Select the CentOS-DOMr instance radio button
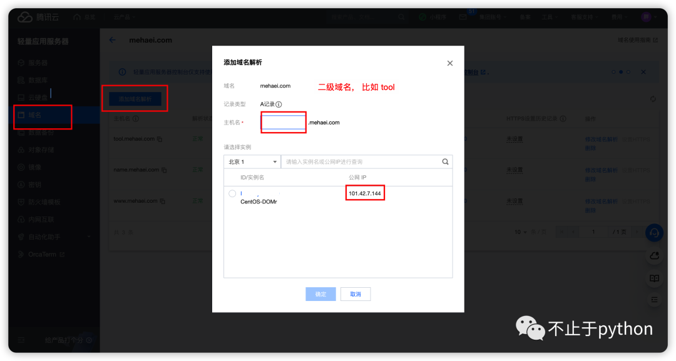 point(232,194)
